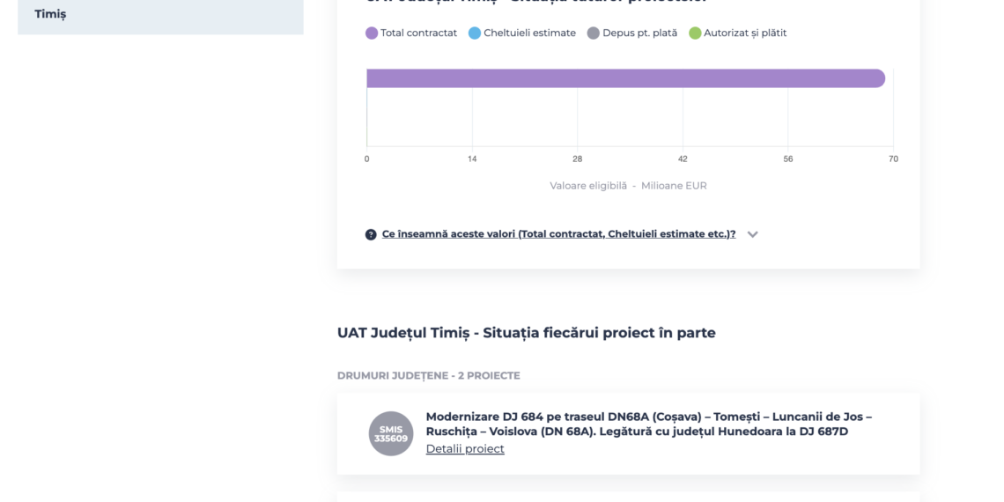Click the question mark help icon
Viewport: 1004px width, 502px height.
pos(371,234)
